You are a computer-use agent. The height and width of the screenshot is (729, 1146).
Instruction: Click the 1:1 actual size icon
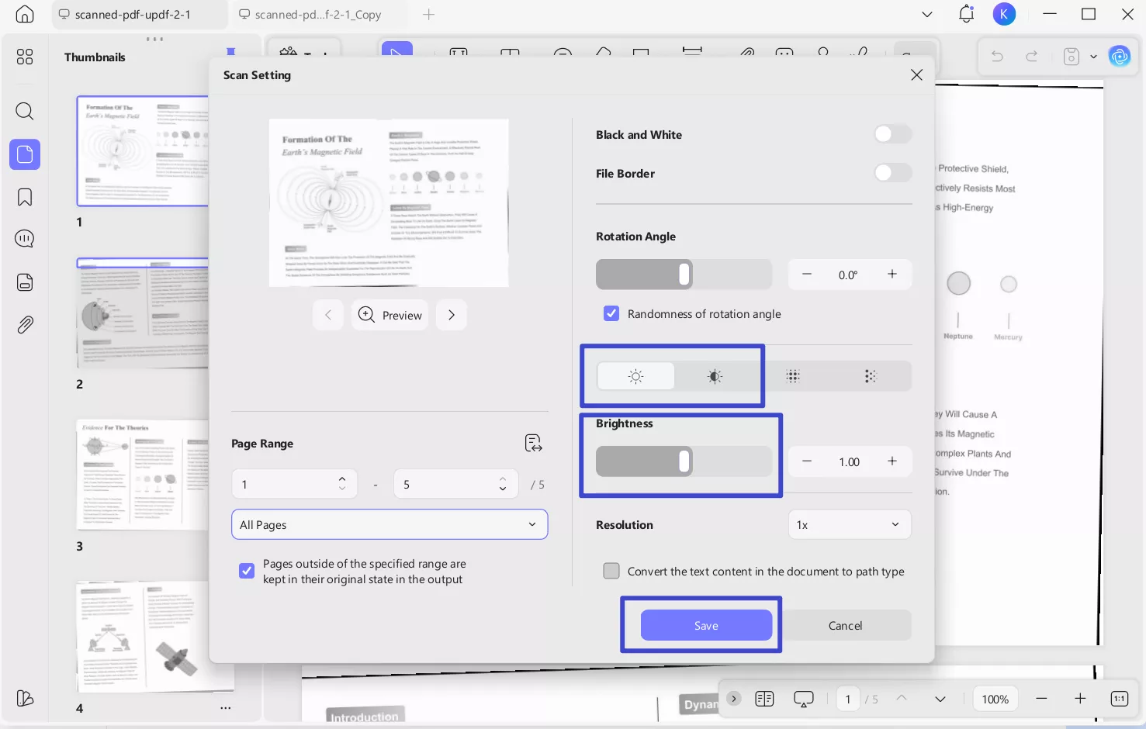tap(1120, 698)
